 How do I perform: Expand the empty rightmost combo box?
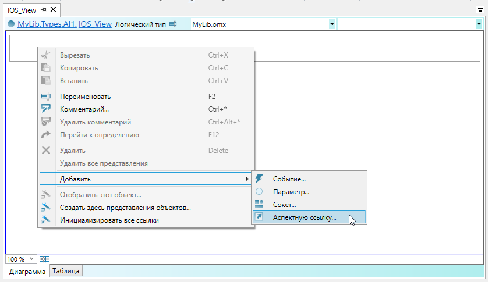(x=478, y=24)
